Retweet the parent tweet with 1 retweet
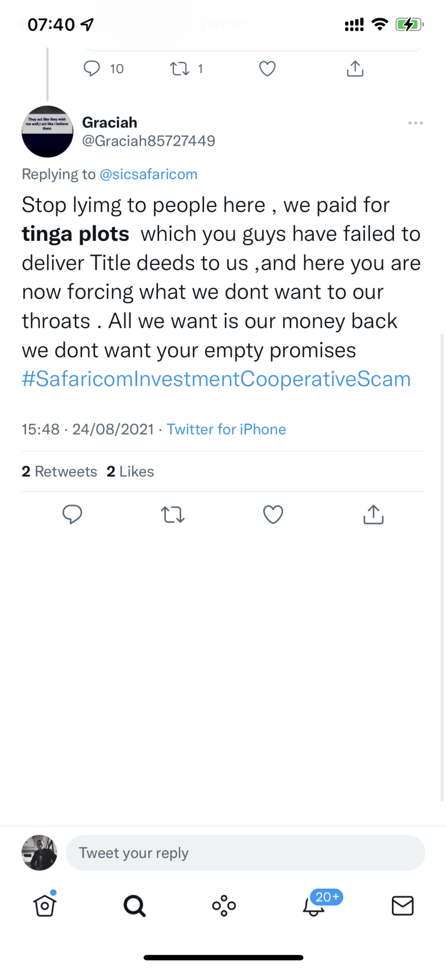Image resolution: width=447 pixels, height=969 pixels. [x=179, y=69]
